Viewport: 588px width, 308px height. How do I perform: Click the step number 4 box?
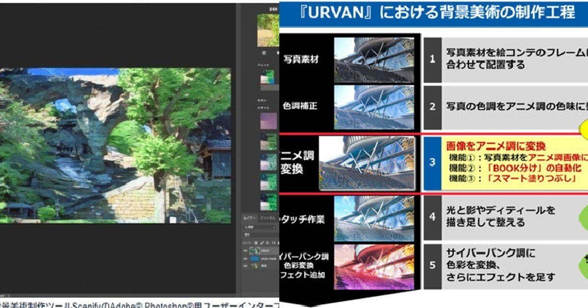click(x=432, y=217)
